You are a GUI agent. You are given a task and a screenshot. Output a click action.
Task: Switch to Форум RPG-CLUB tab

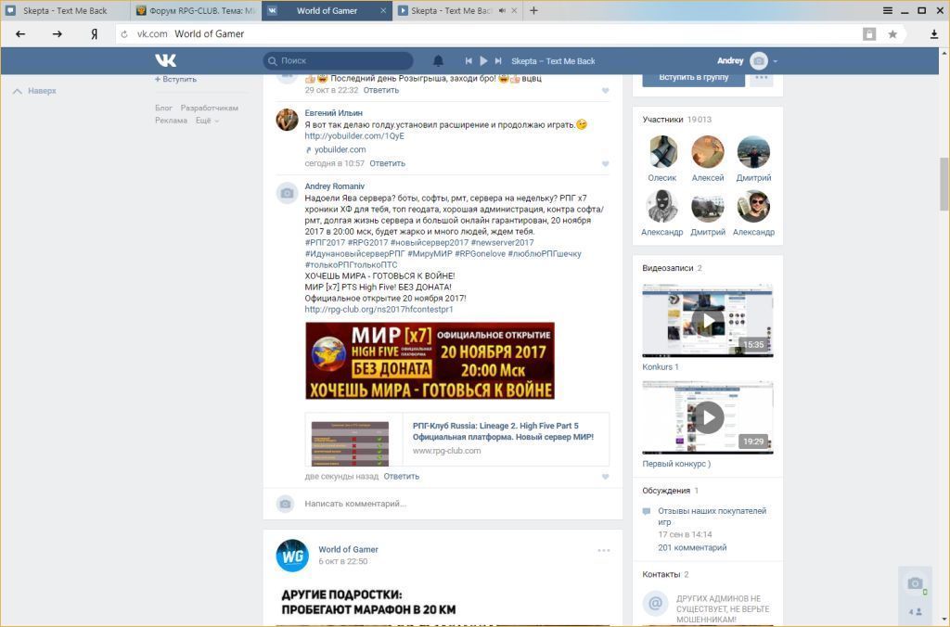tap(196, 11)
